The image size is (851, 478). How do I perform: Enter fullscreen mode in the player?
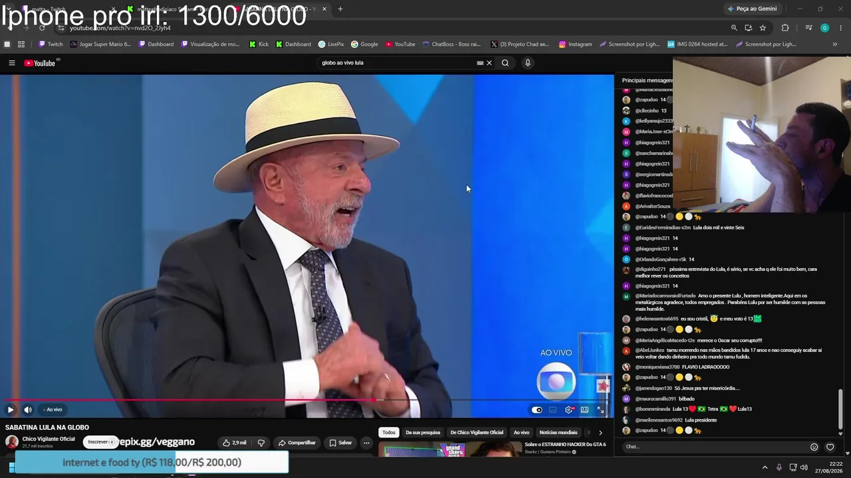[x=601, y=410]
